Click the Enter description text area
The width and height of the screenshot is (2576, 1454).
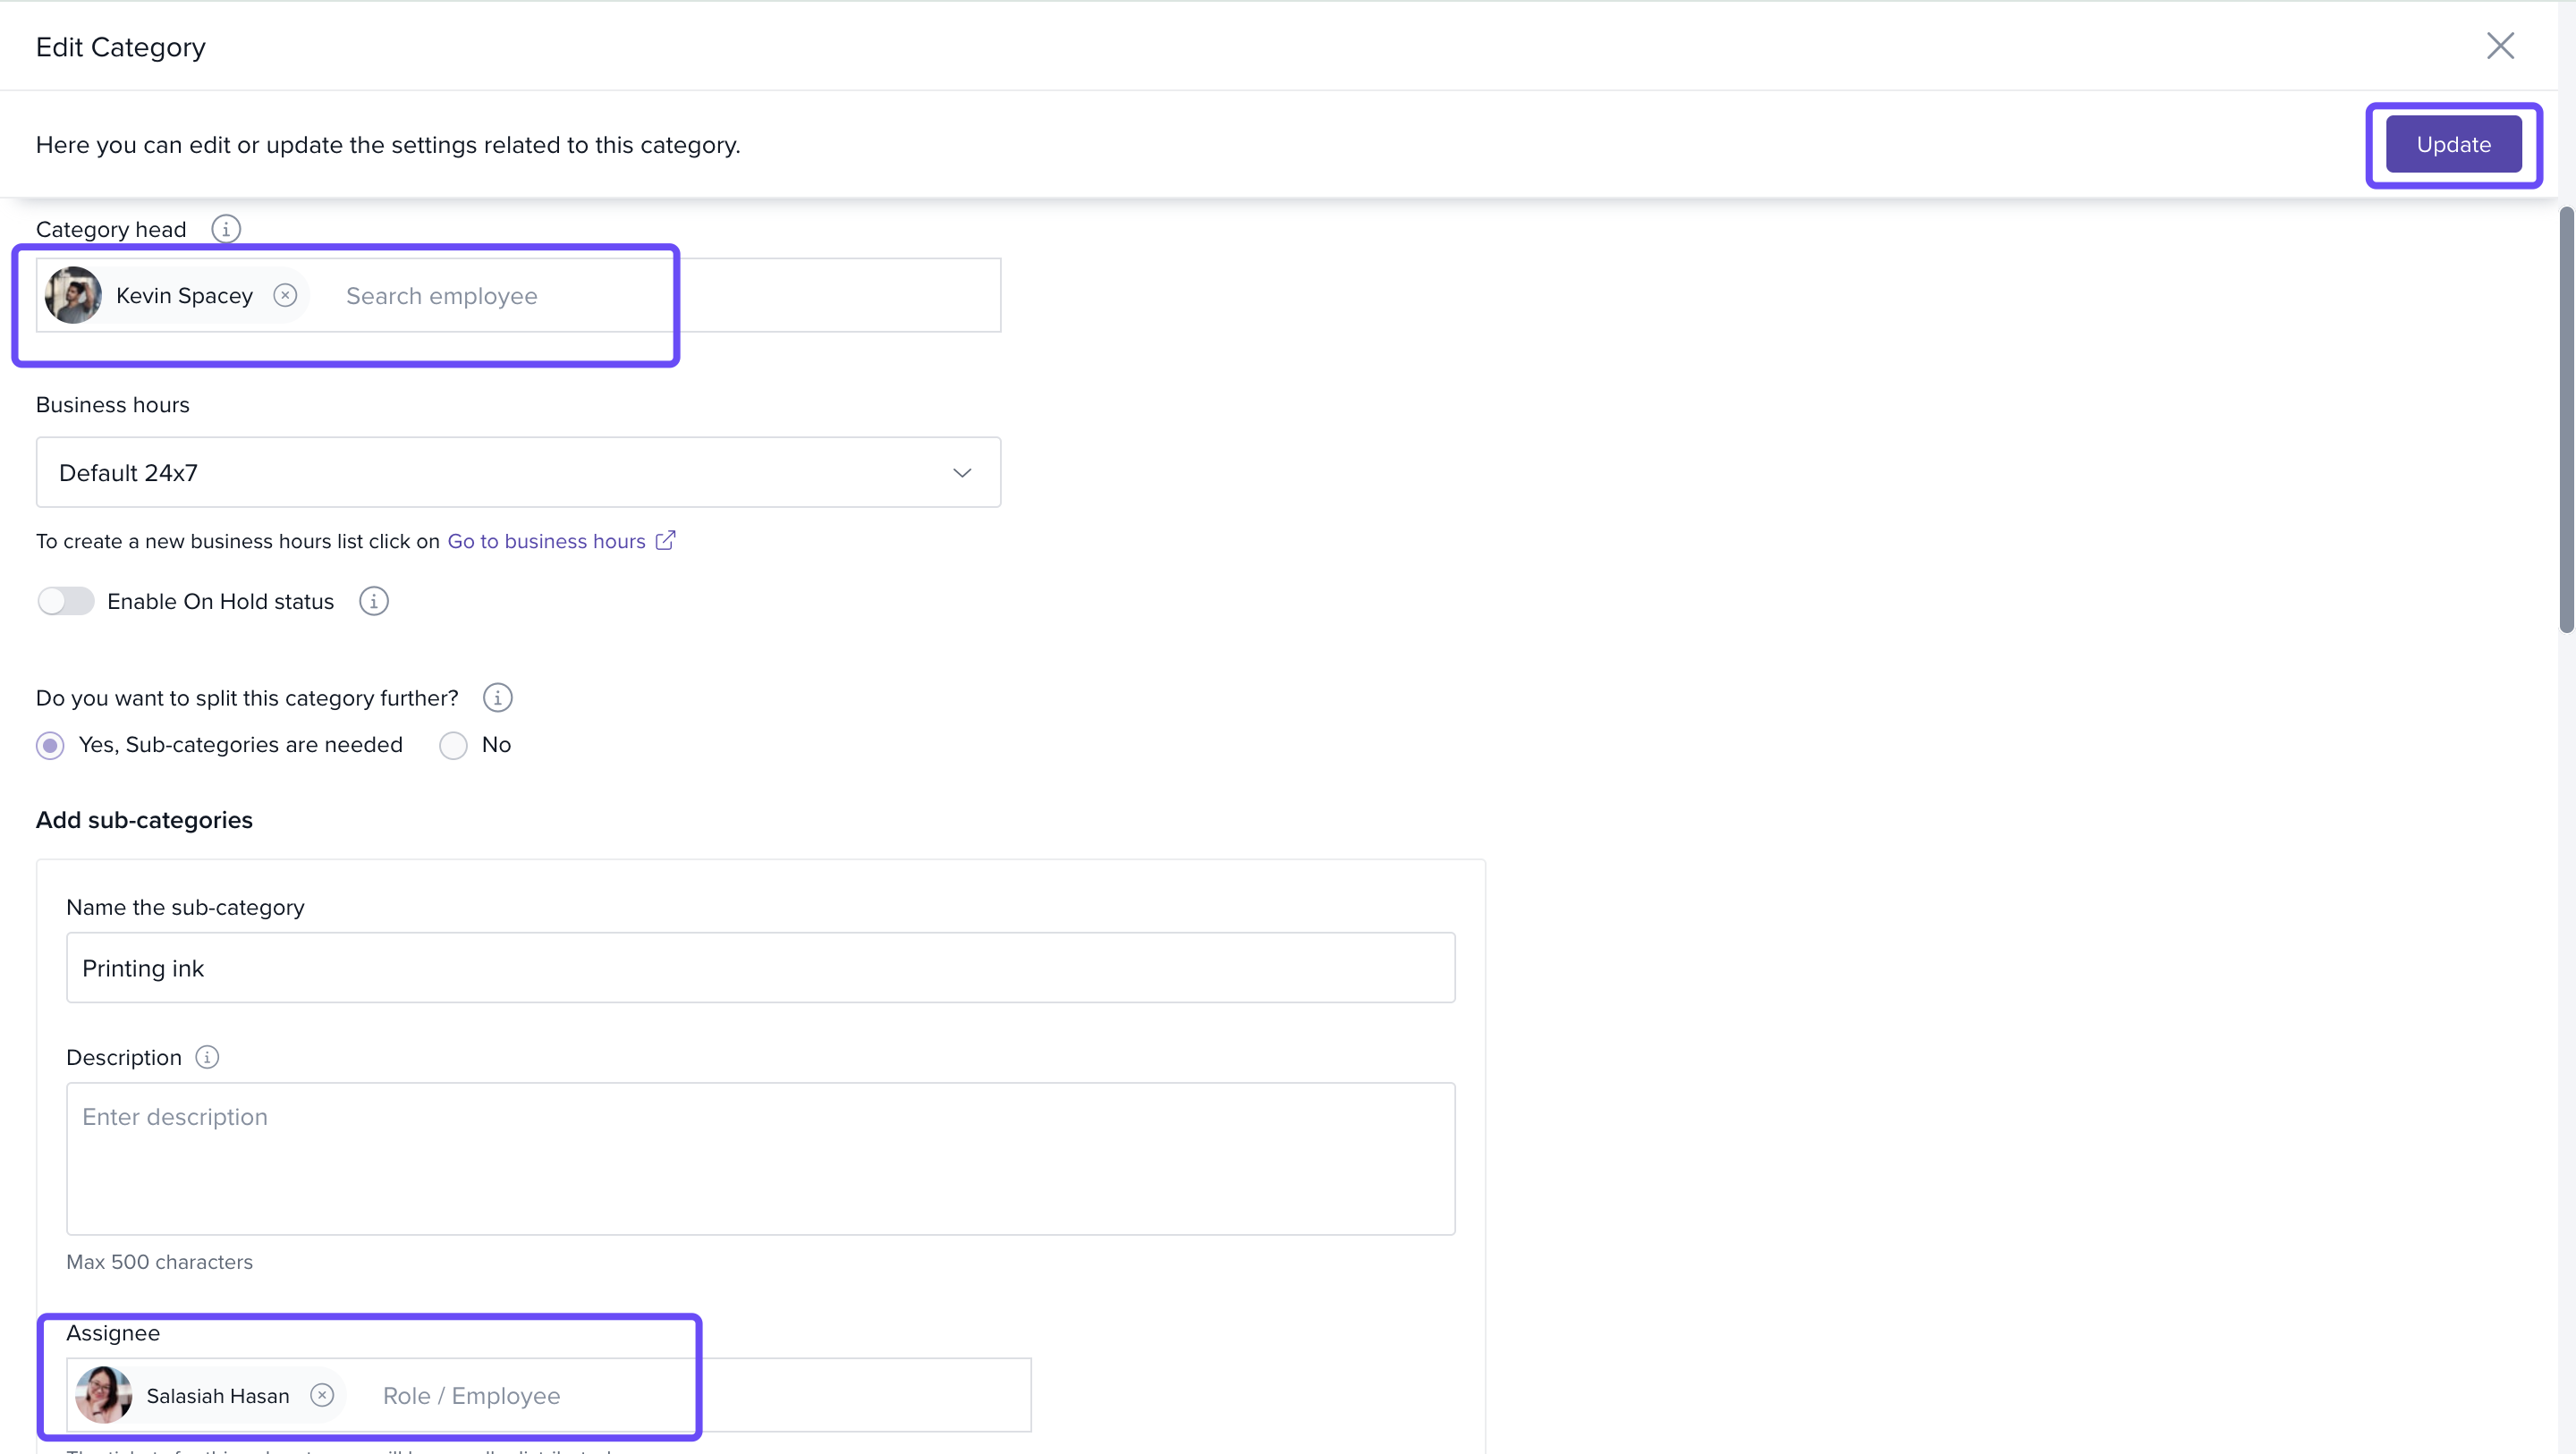point(760,1158)
